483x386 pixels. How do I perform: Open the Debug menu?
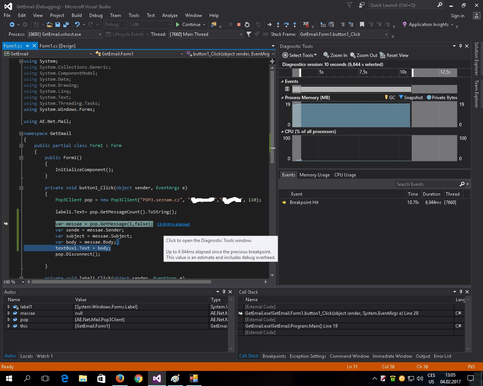click(96, 15)
